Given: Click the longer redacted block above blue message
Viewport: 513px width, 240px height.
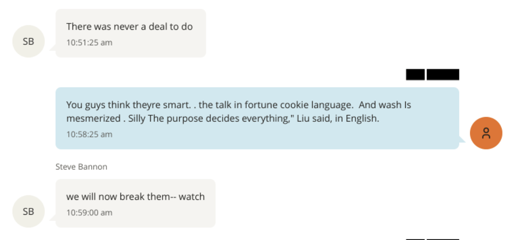Looking at the screenshot, I should point(443,75).
